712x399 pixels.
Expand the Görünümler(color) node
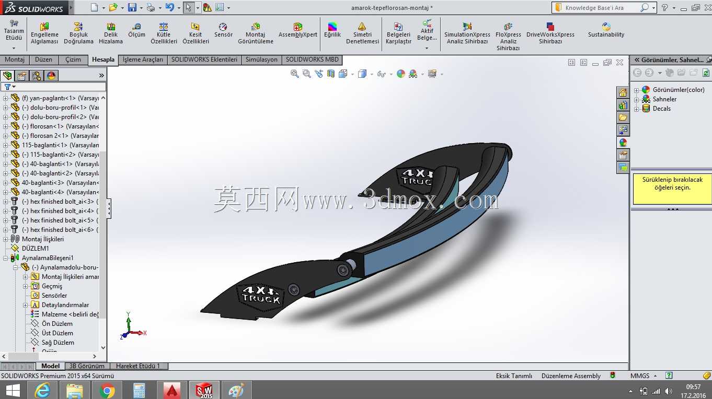(x=637, y=90)
